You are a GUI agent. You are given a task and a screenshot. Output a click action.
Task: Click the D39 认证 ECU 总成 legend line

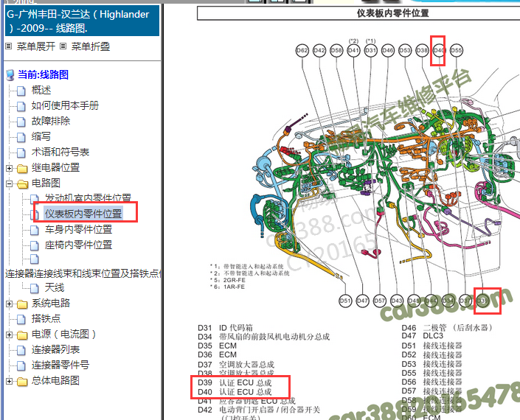tap(235, 383)
